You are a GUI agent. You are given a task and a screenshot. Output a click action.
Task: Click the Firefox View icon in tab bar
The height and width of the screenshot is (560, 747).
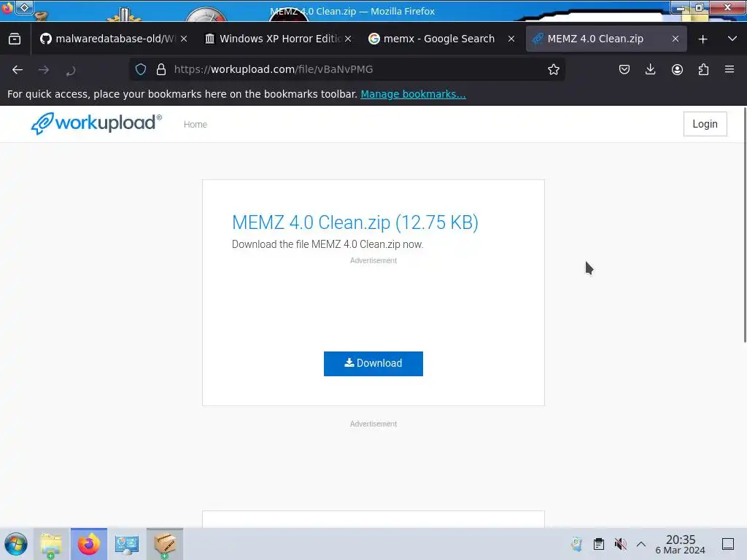click(x=15, y=39)
